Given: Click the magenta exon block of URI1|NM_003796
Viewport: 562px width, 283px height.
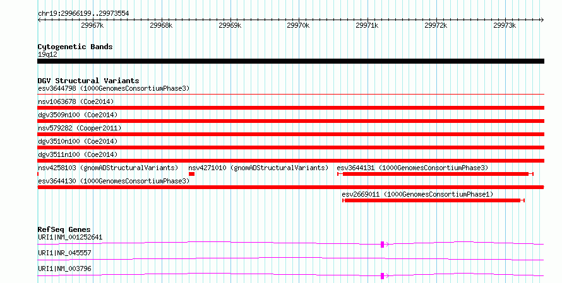Looking at the screenshot, I should click(x=383, y=276).
